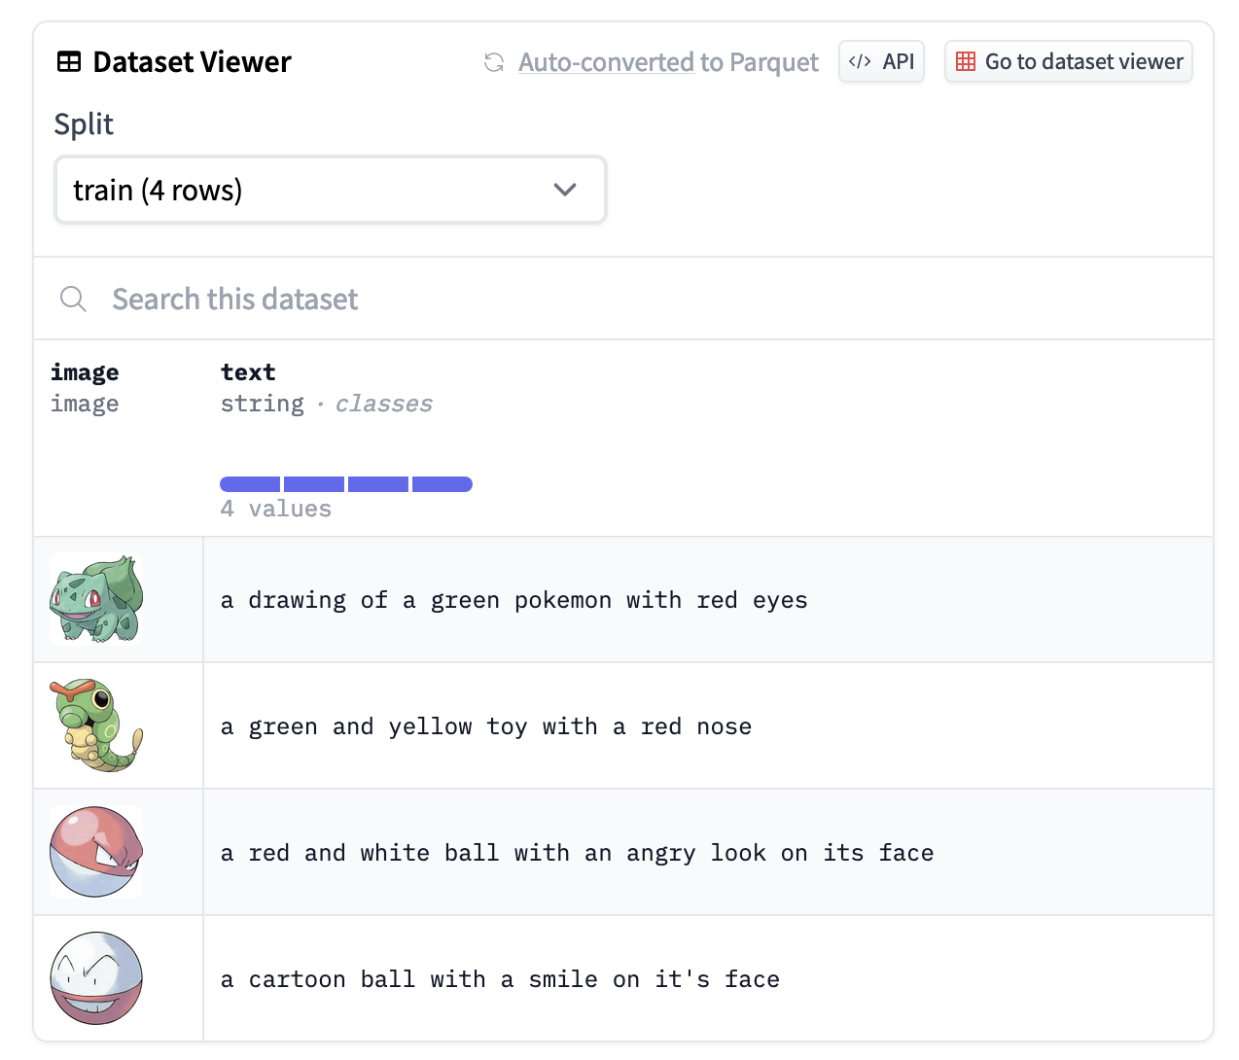
Task: Click the first segment of values histogram
Action: coord(250,484)
